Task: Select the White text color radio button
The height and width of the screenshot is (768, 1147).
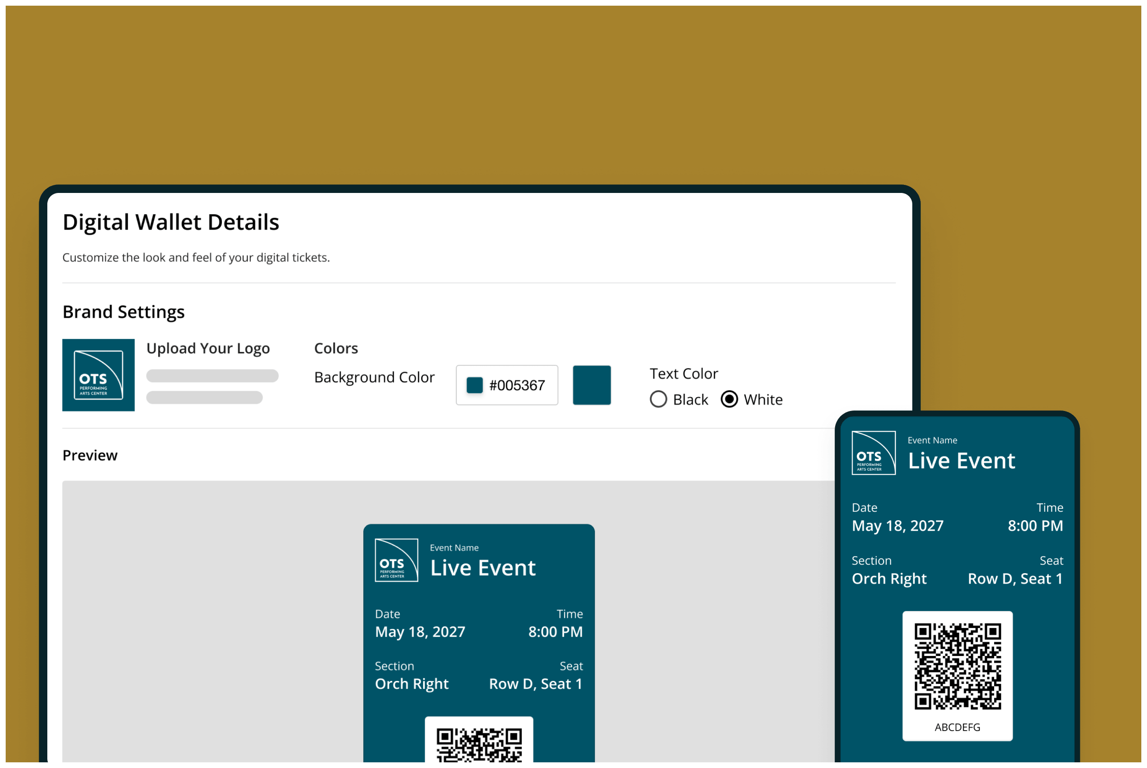Action: pos(729,399)
